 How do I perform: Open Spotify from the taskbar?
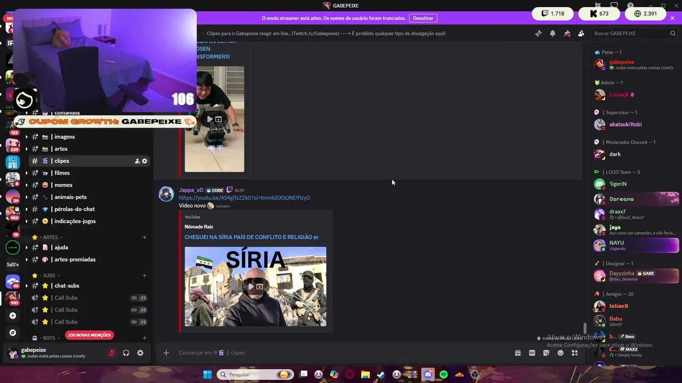(x=444, y=374)
